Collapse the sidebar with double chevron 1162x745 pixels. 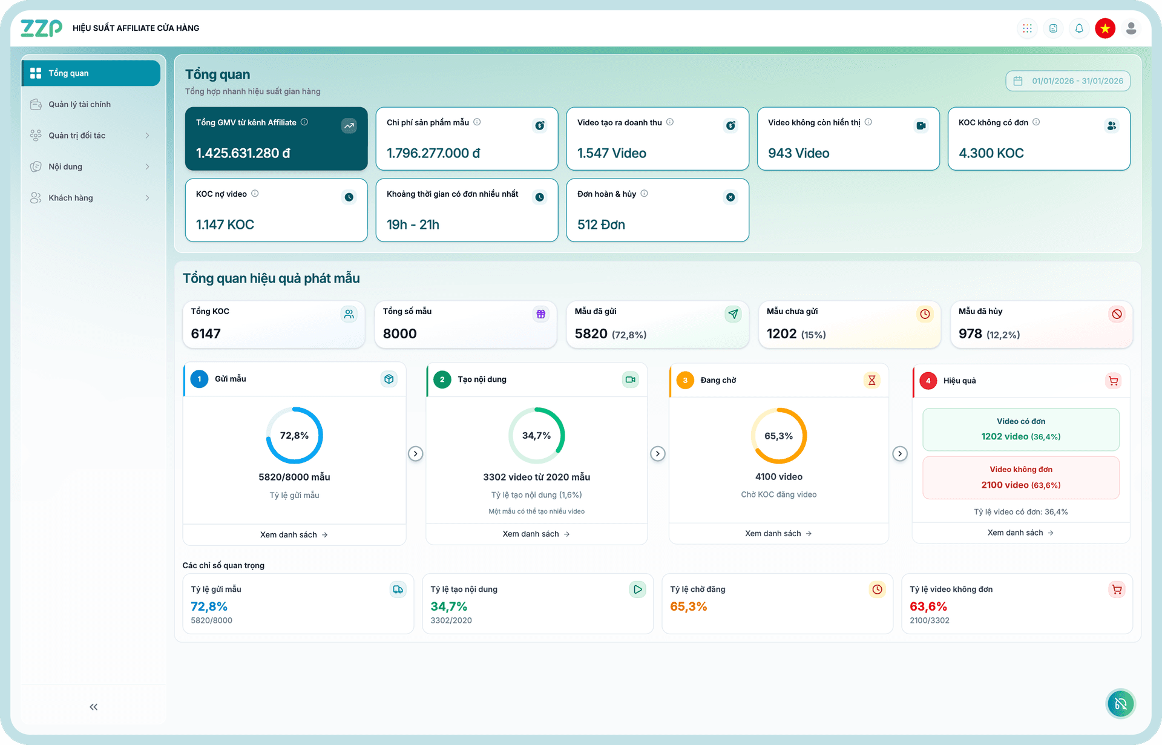[93, 707]
